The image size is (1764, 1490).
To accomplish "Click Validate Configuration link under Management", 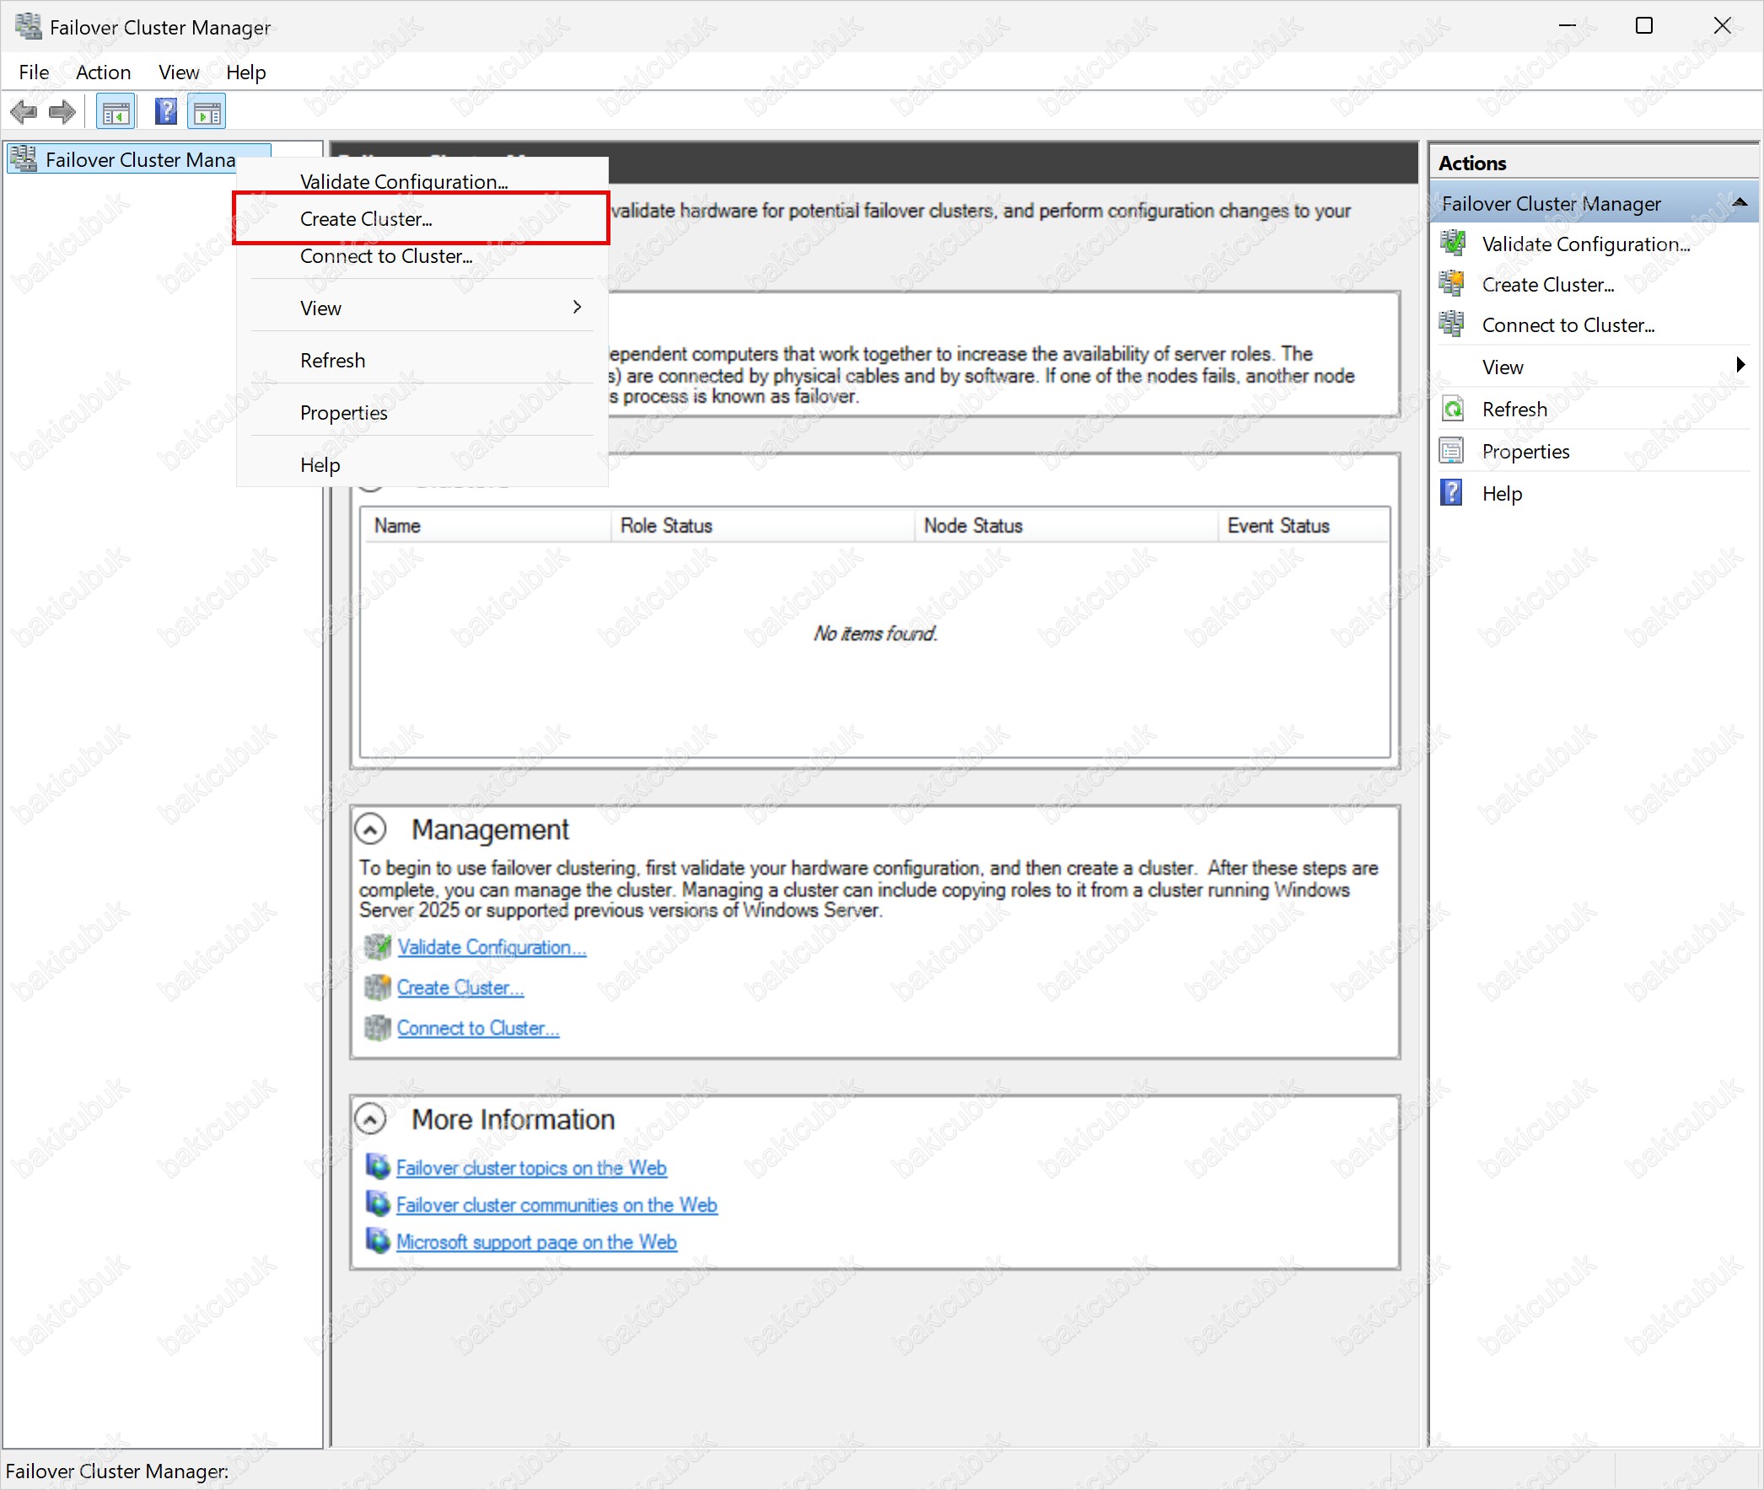I will [x=491, y=948].
